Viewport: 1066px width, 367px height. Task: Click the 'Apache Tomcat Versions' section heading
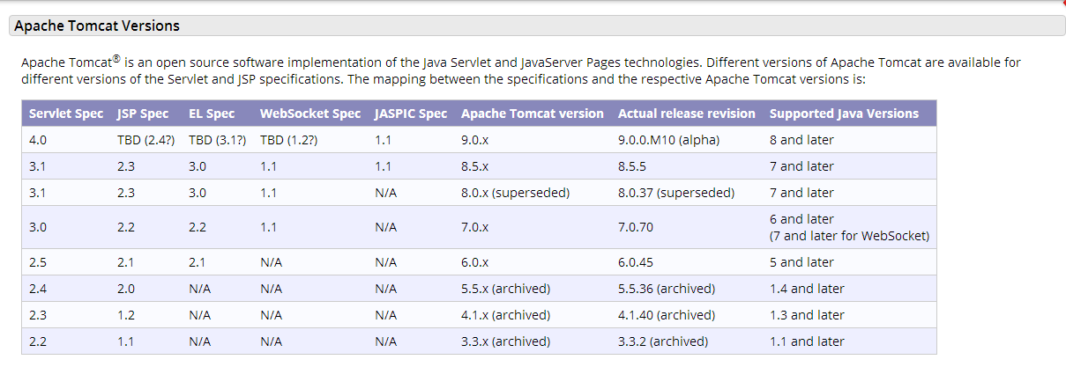pos(97,26)
